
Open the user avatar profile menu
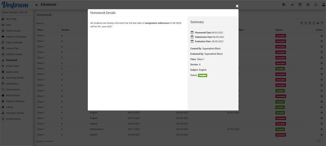pos(323,5)
